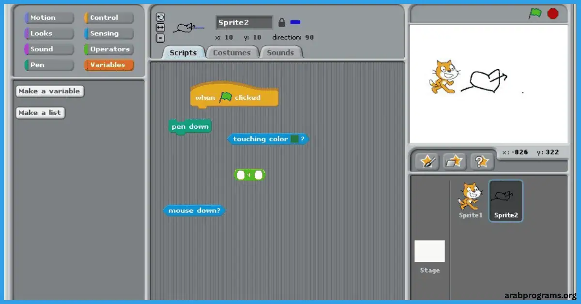
Task: Click the heart drawing on the stage
Action: point(485,81)
